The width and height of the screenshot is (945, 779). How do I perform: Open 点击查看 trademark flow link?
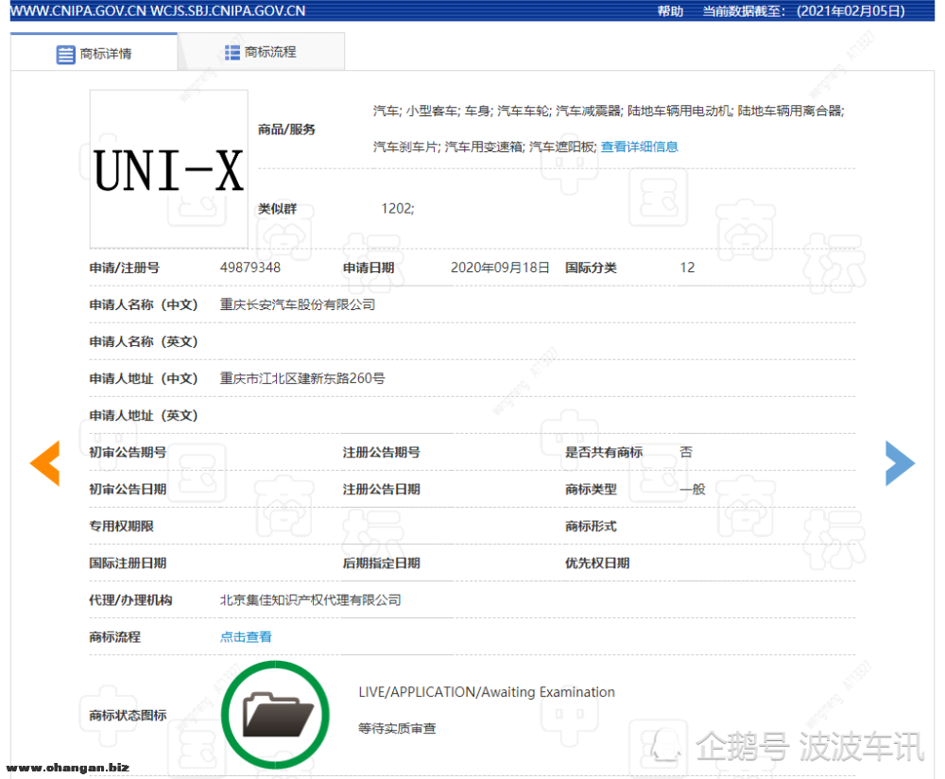point(246,636)
